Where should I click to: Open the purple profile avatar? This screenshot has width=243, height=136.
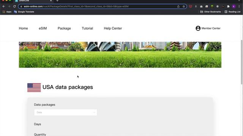point(234,6)
